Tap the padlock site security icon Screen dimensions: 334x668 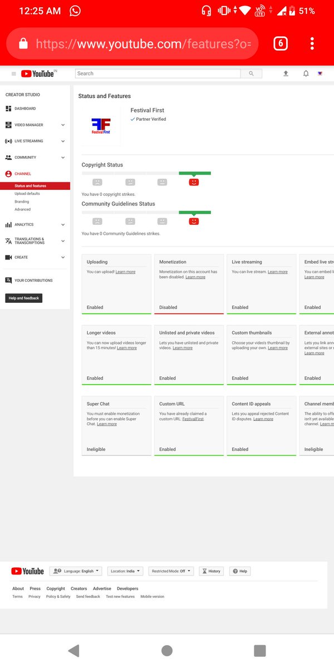23,43
